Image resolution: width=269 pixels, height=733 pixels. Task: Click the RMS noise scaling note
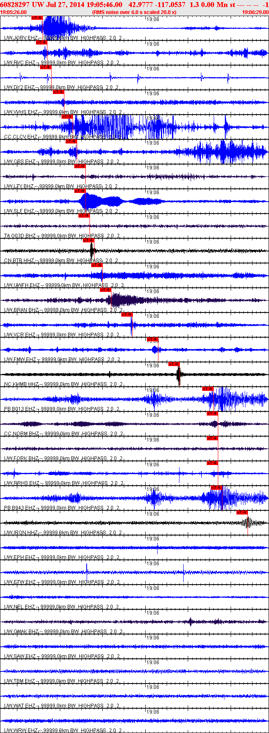[134, 12]
